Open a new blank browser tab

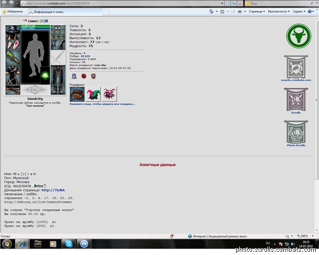(x=106, y=12)
